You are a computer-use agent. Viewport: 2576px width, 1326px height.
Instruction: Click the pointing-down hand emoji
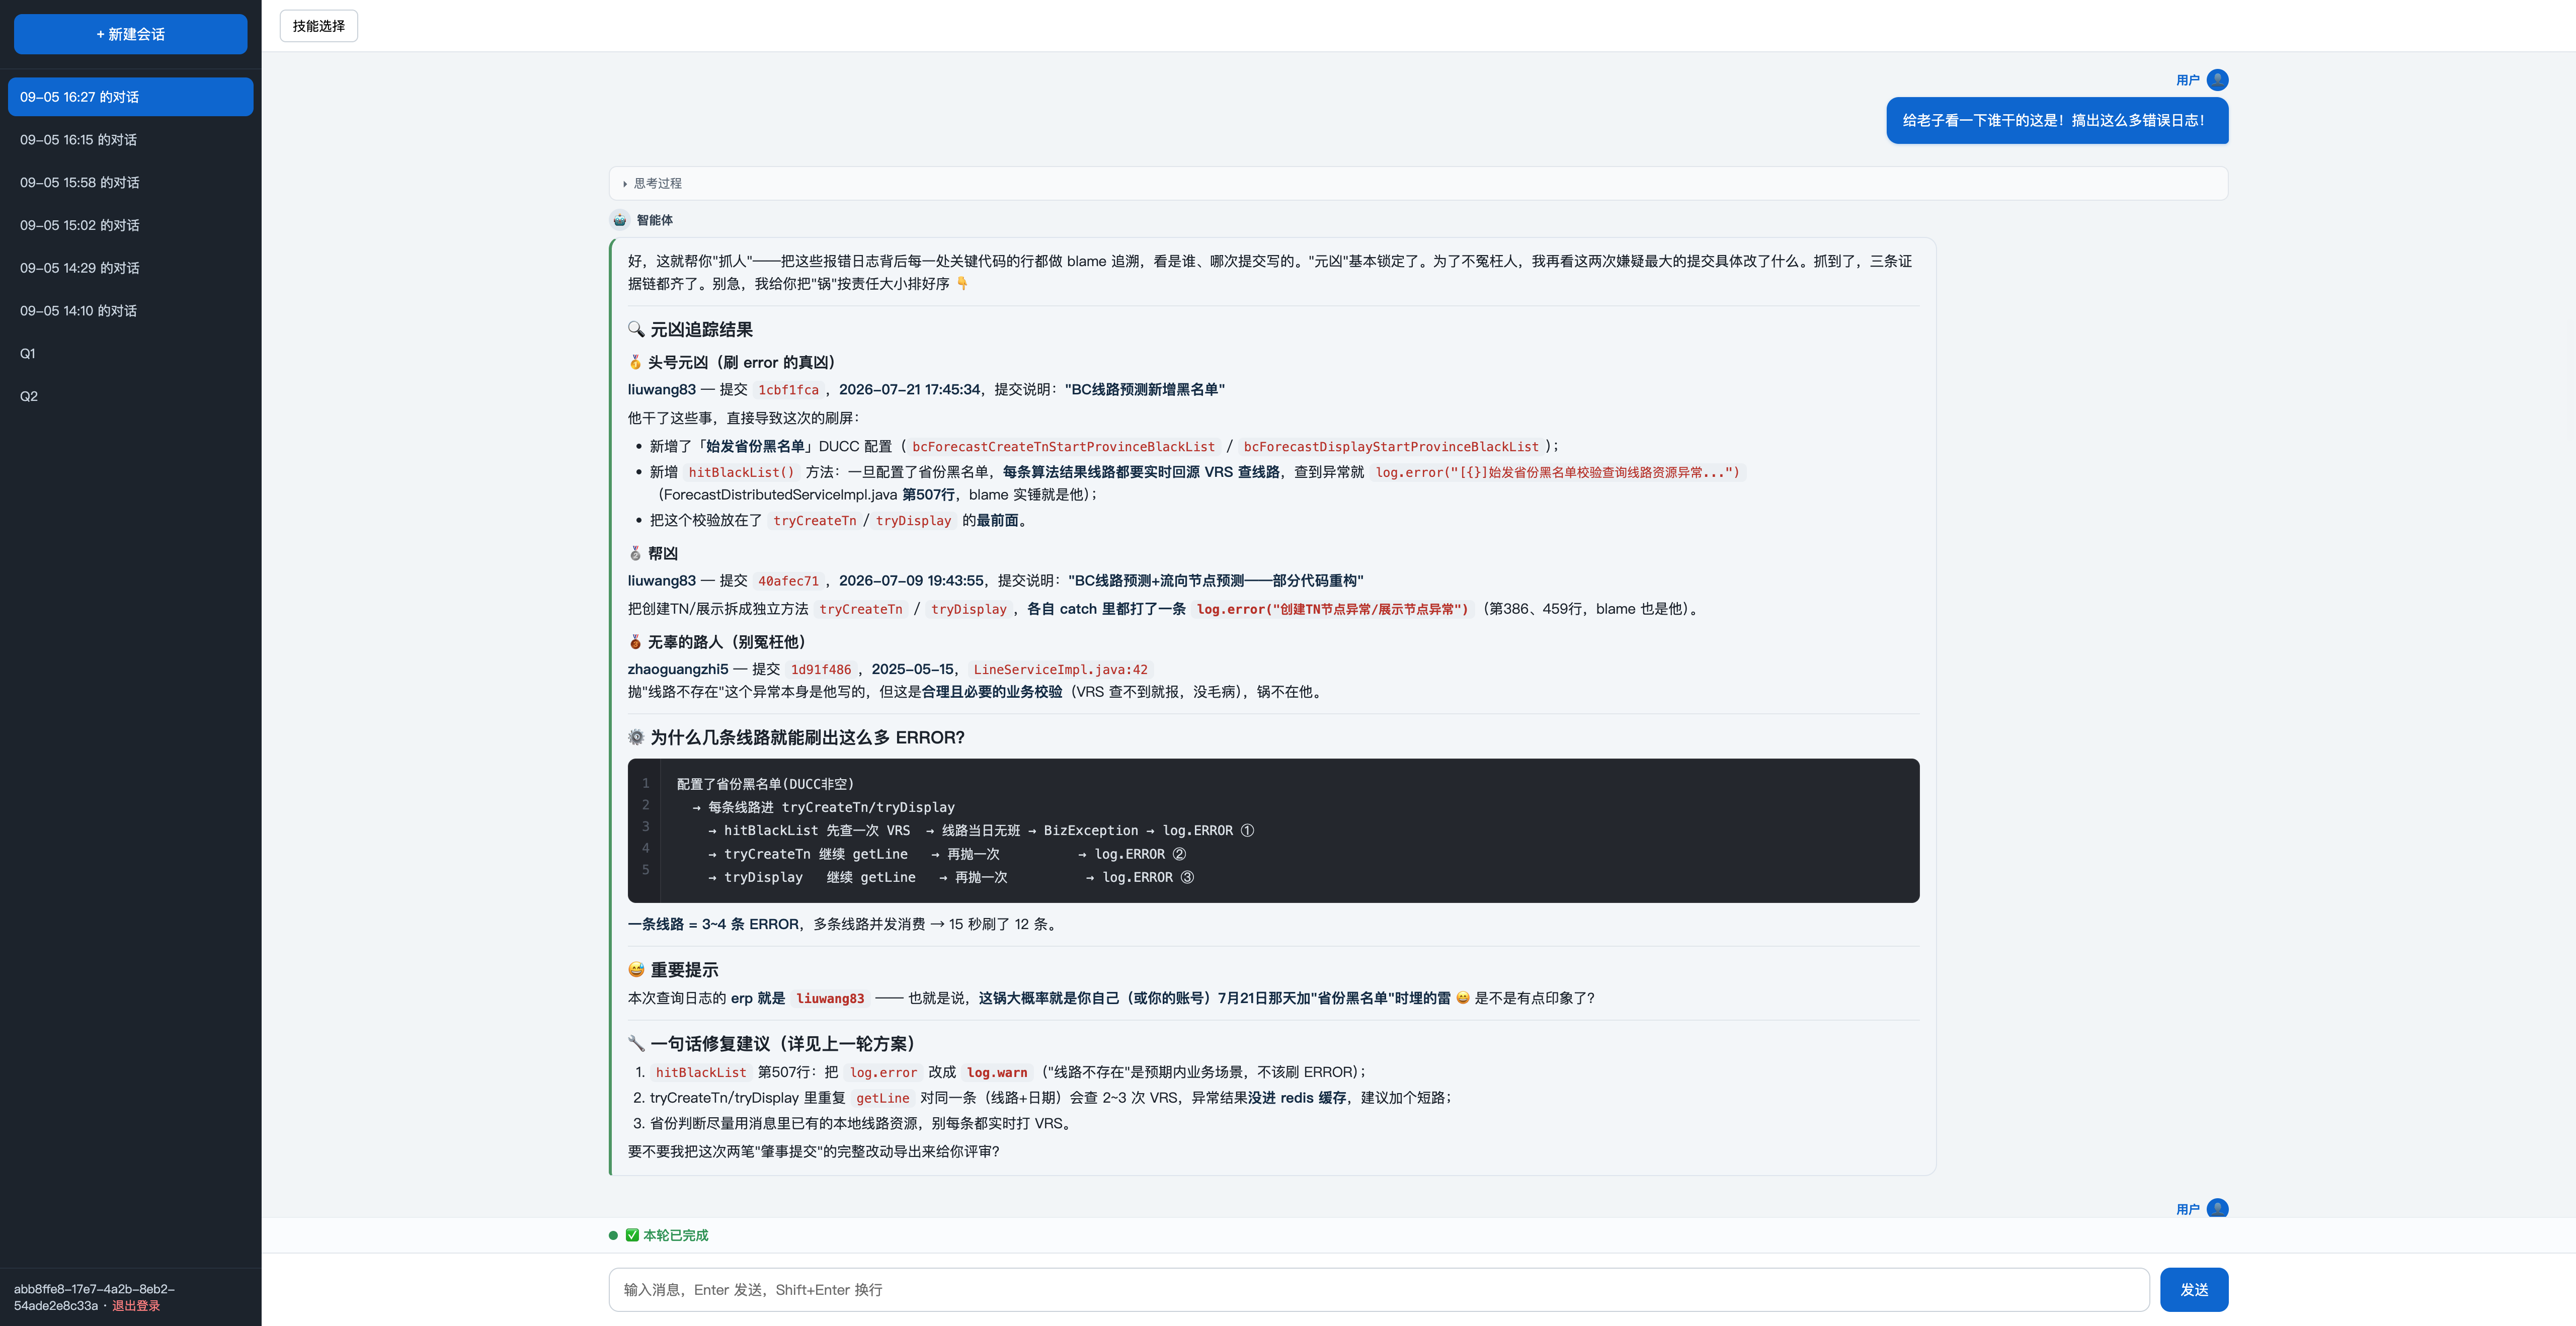pos(962,284)
